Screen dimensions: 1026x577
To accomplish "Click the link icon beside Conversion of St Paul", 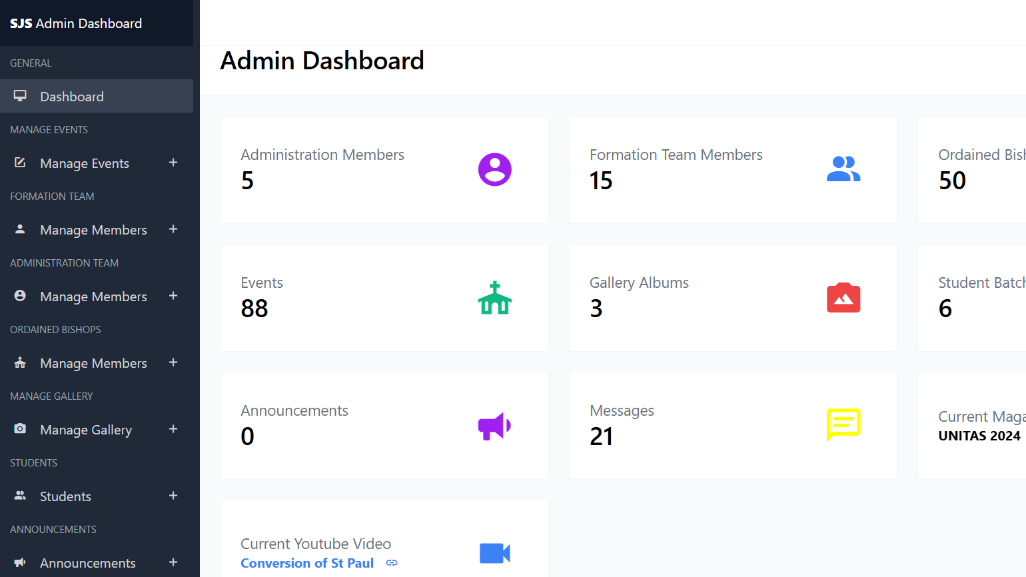I will (392, 563).
